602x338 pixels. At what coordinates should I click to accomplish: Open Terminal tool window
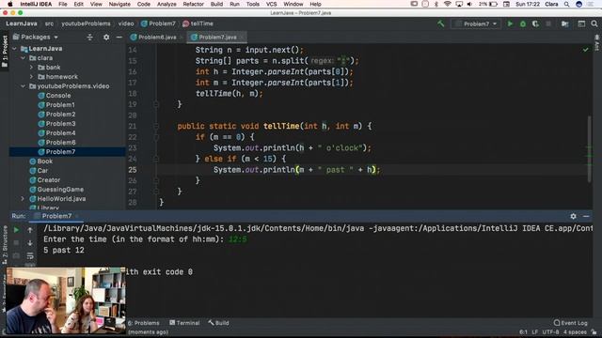tap(184, 323)
